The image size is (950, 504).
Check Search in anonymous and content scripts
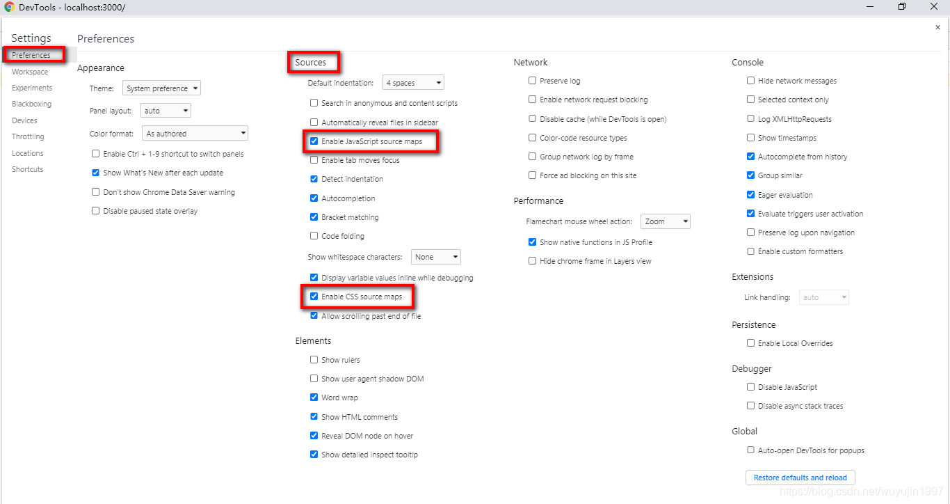coord(314,103)
